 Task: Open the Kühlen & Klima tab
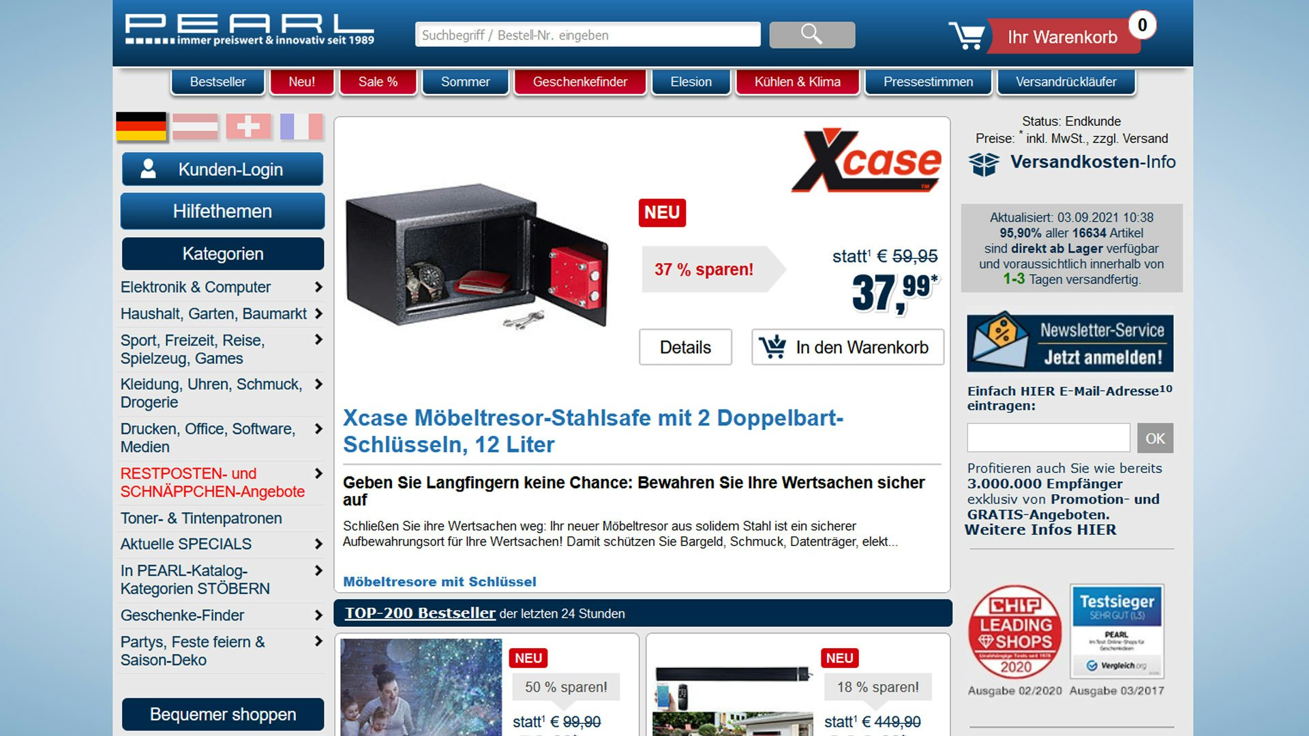point(797,82)
